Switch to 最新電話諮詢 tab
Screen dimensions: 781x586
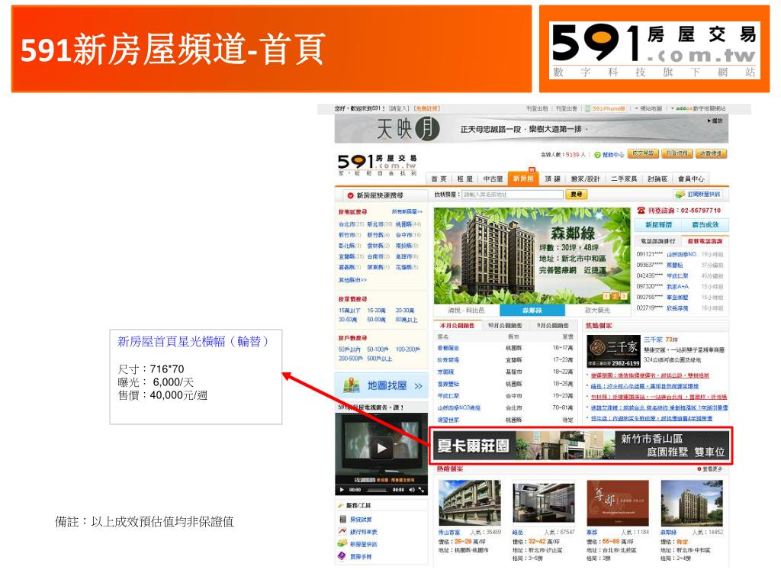click(705, 241)
